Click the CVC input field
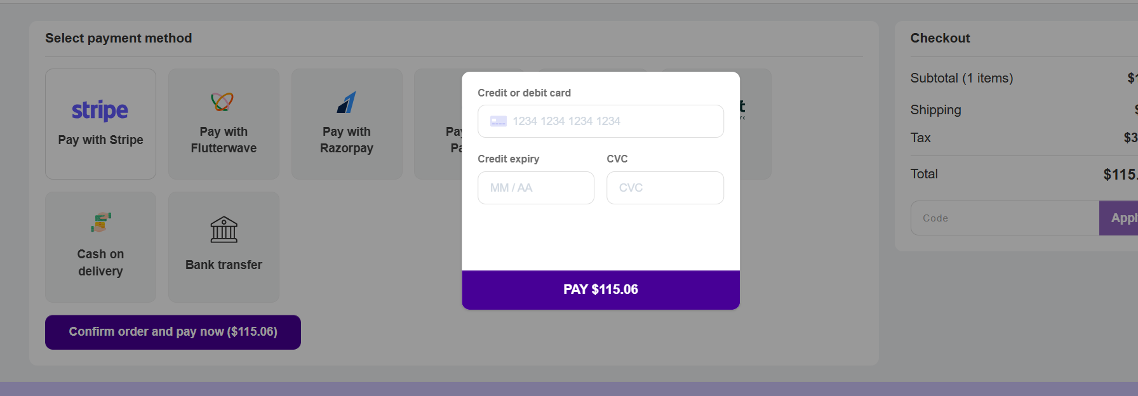Image resolution: width=1138 pixels, height=396 pixels. point(665,188)
